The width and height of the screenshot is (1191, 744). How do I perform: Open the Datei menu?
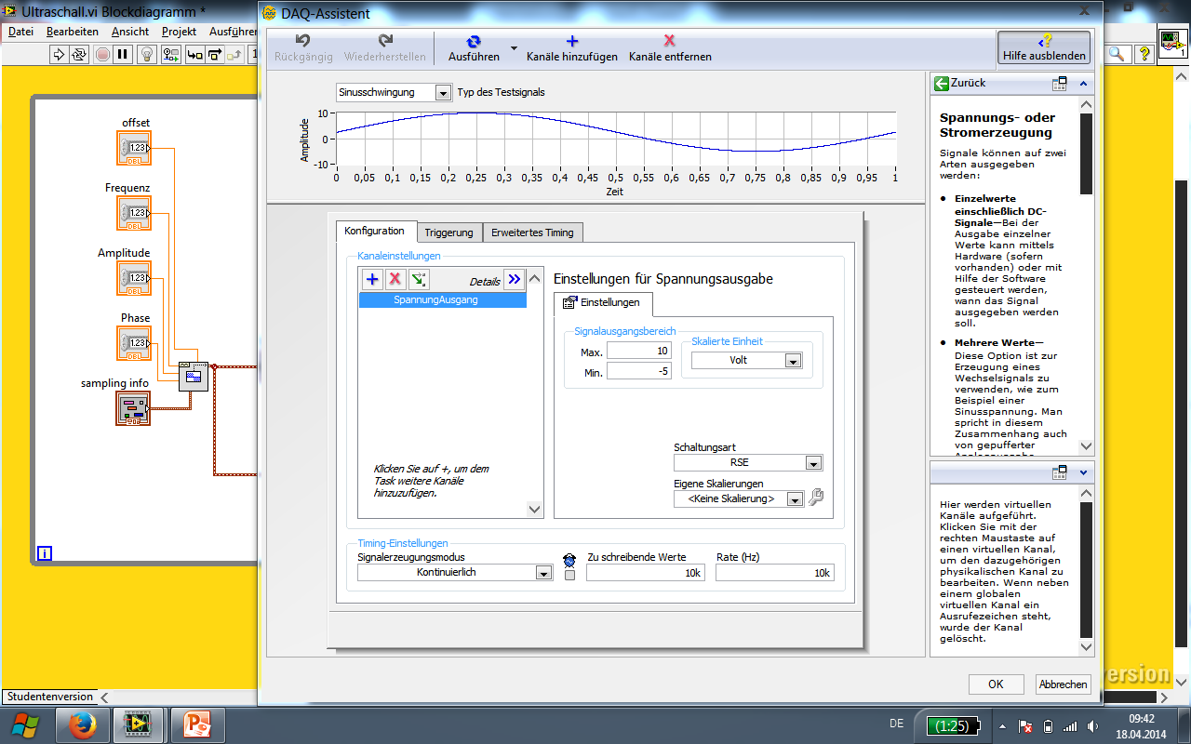point(20,32)
